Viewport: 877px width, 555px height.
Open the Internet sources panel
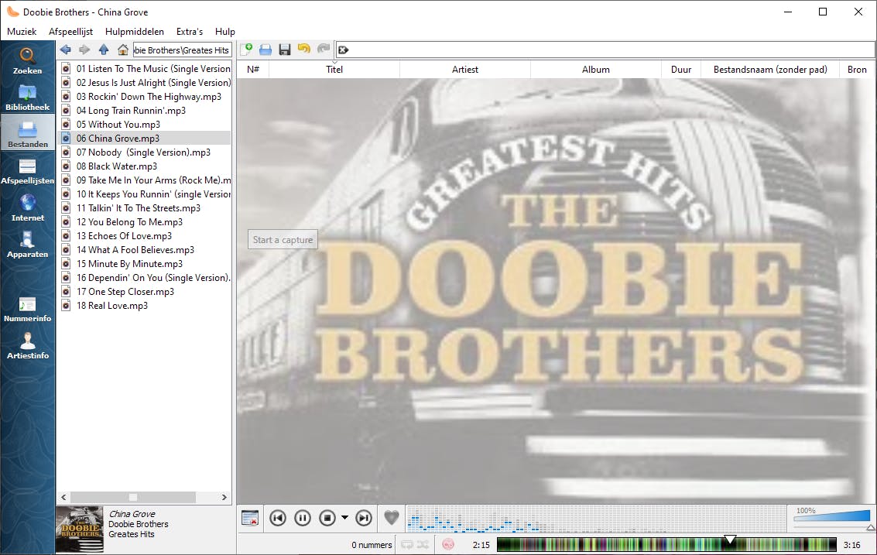pos(27,207)
